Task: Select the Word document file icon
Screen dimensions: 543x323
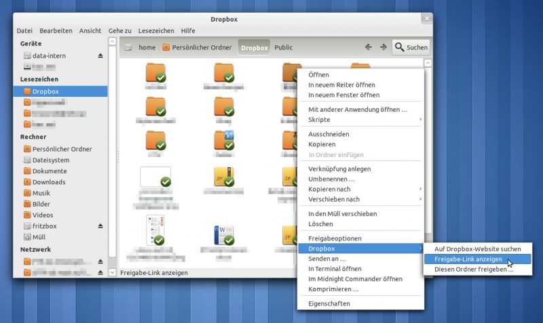Action: (x=224, y=234)
